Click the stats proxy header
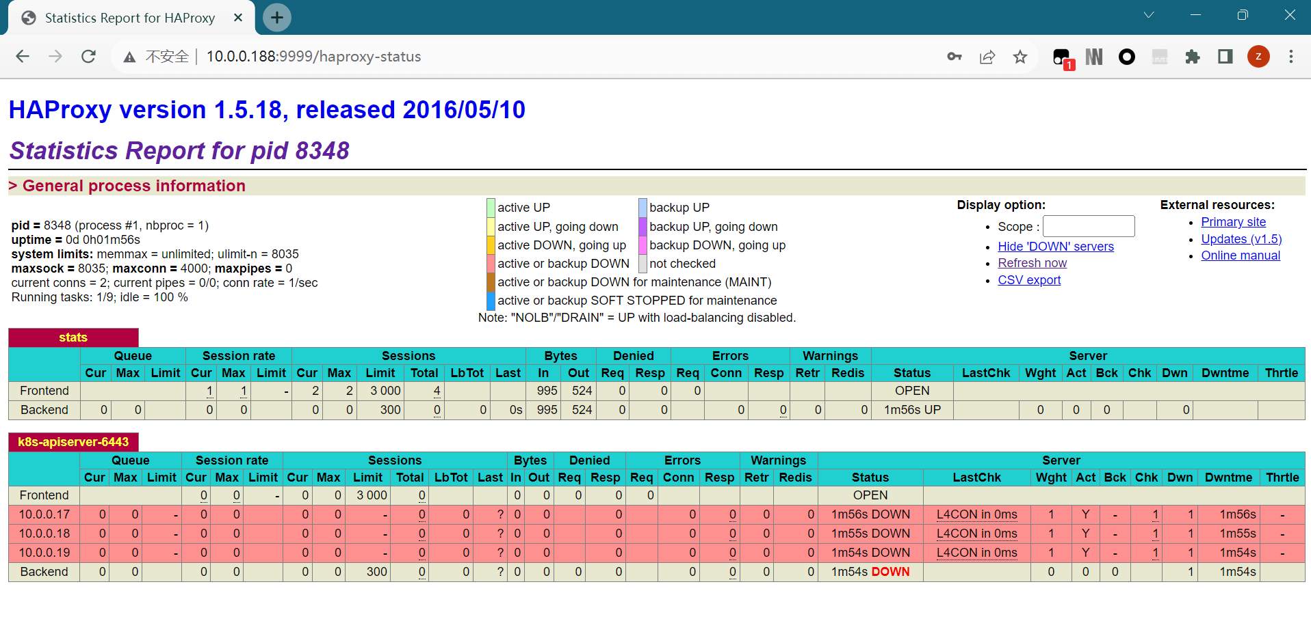1311x621 pixels. point(73,337)
